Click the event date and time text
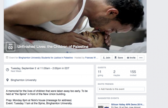Image resolution: width=168 pixels, height=108 pixels. tap(40, 68)
